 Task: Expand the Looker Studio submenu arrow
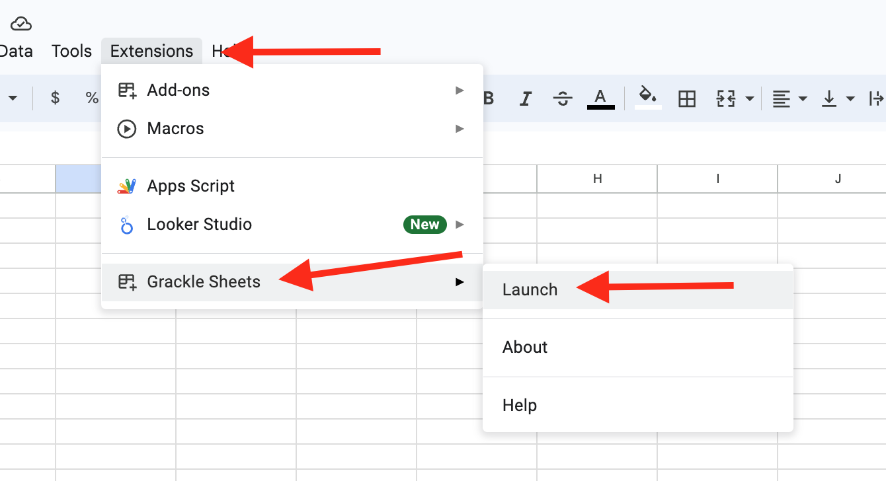click(460, 225)
